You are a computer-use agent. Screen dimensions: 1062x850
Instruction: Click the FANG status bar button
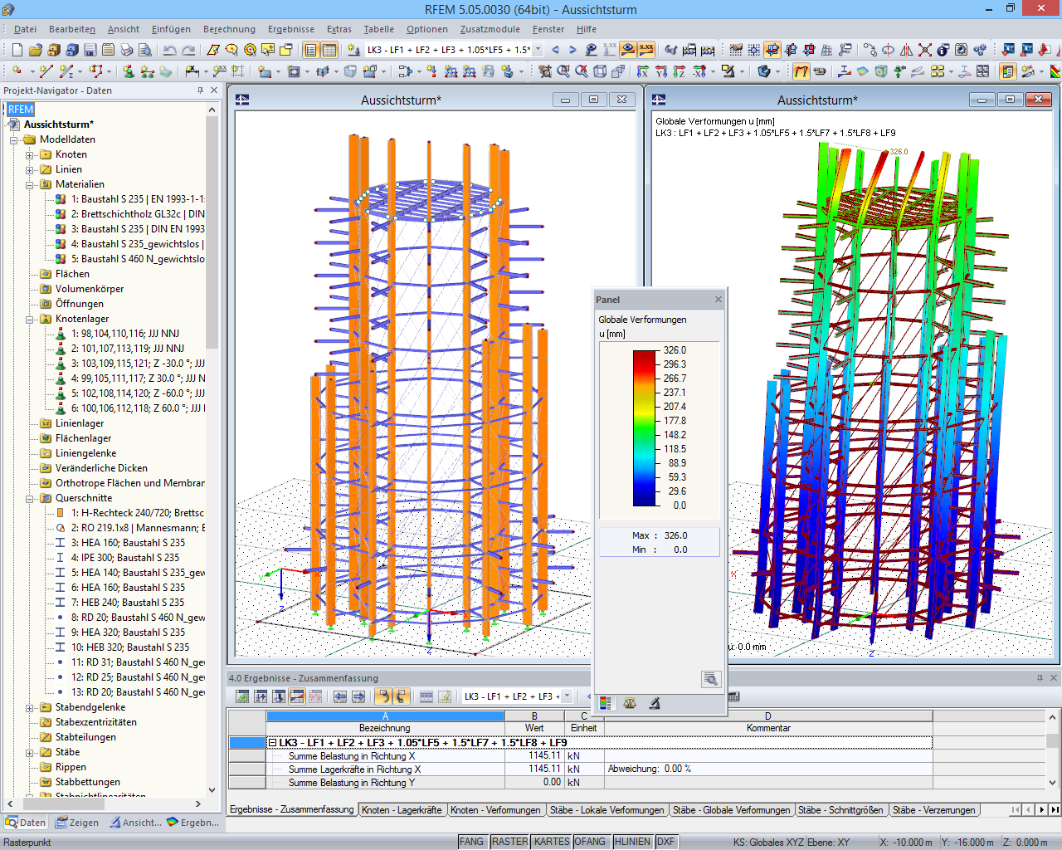click(x=471, y=841)
